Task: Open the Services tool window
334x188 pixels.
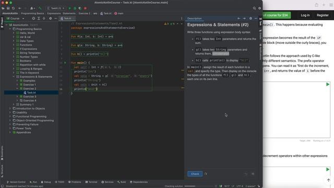Action: pos(108,182)
